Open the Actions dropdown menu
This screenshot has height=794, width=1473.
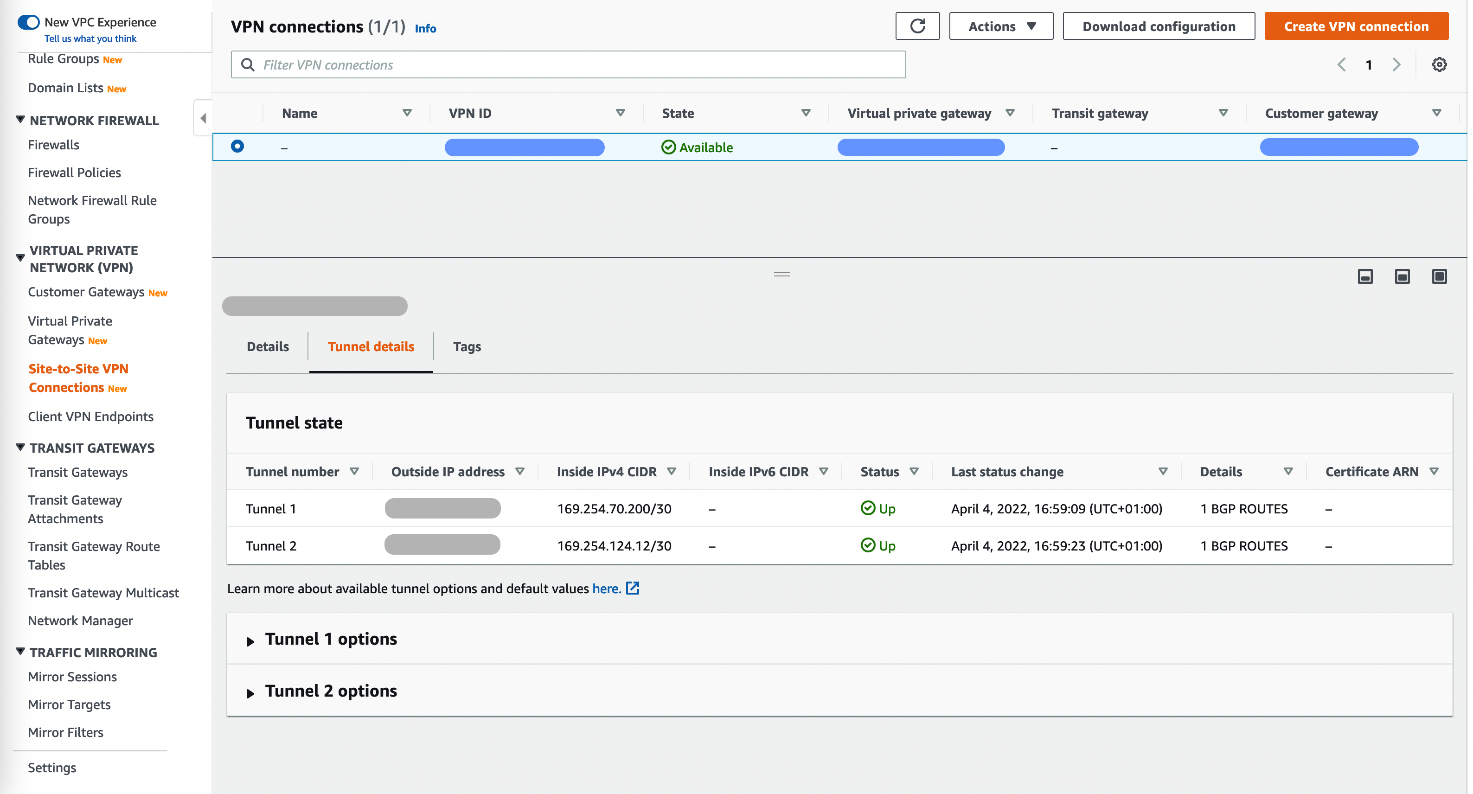coord(1001,26)
